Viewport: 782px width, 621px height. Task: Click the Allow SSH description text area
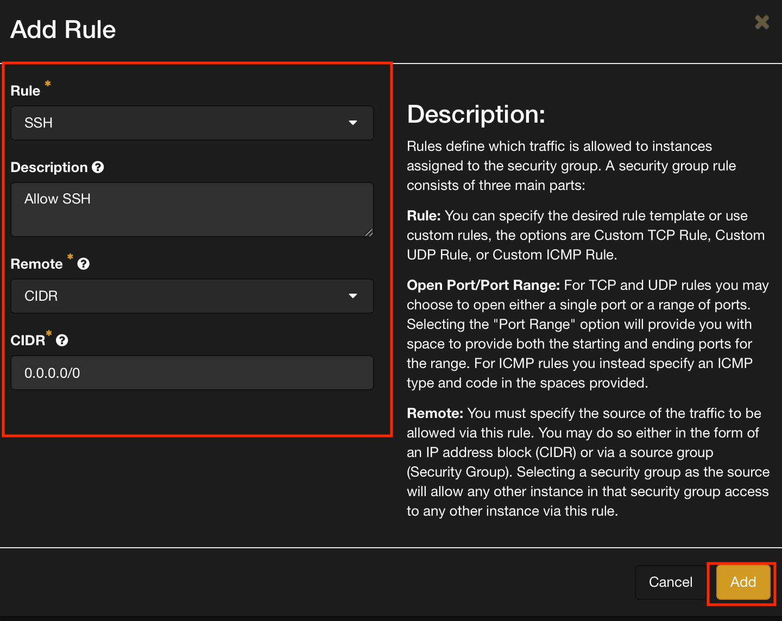[192, 210]
